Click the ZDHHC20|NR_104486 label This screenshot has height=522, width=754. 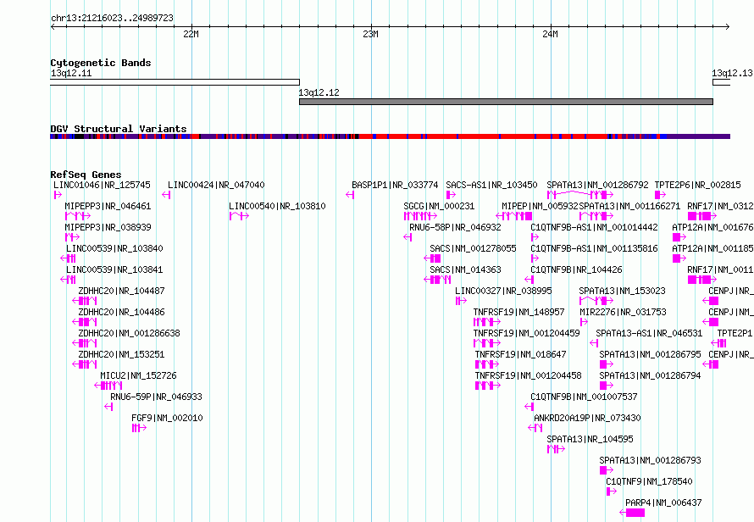tap(122, 312)
